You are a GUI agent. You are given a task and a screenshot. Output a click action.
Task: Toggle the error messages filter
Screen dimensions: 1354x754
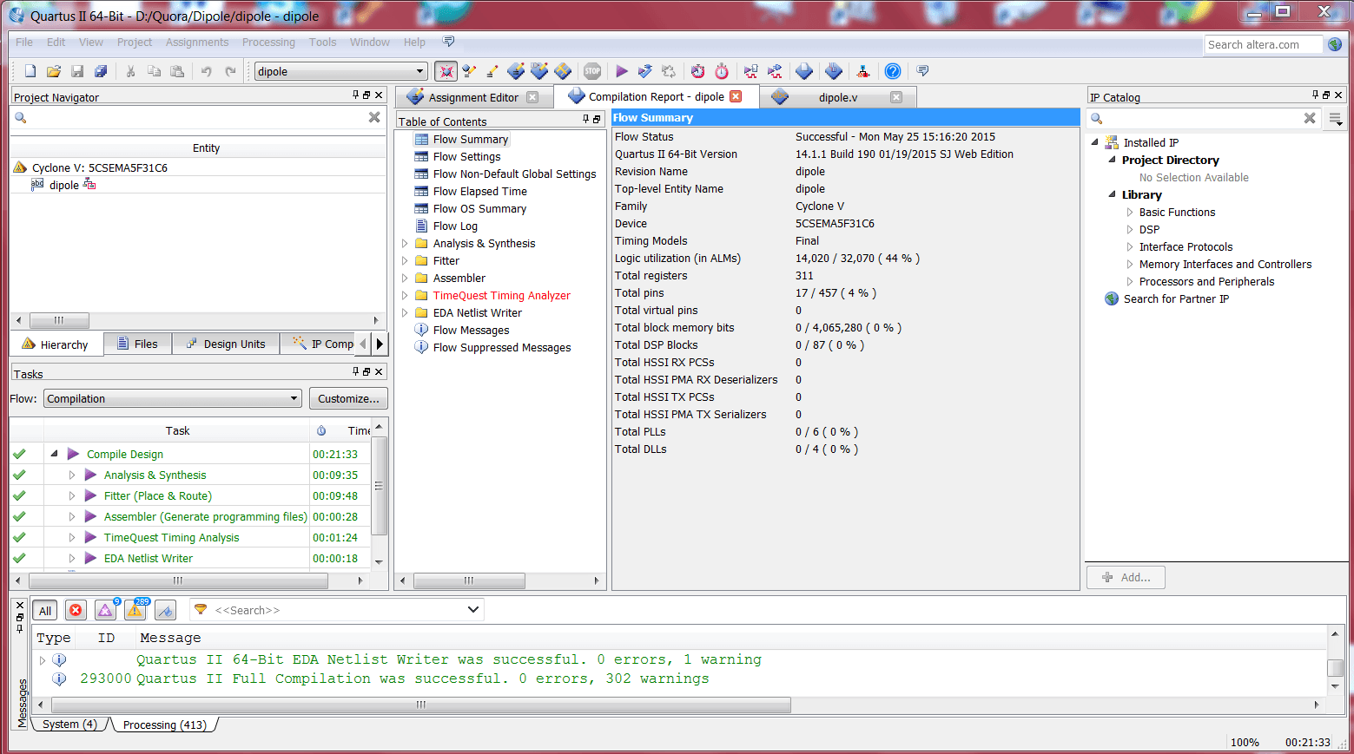point(76,611)
